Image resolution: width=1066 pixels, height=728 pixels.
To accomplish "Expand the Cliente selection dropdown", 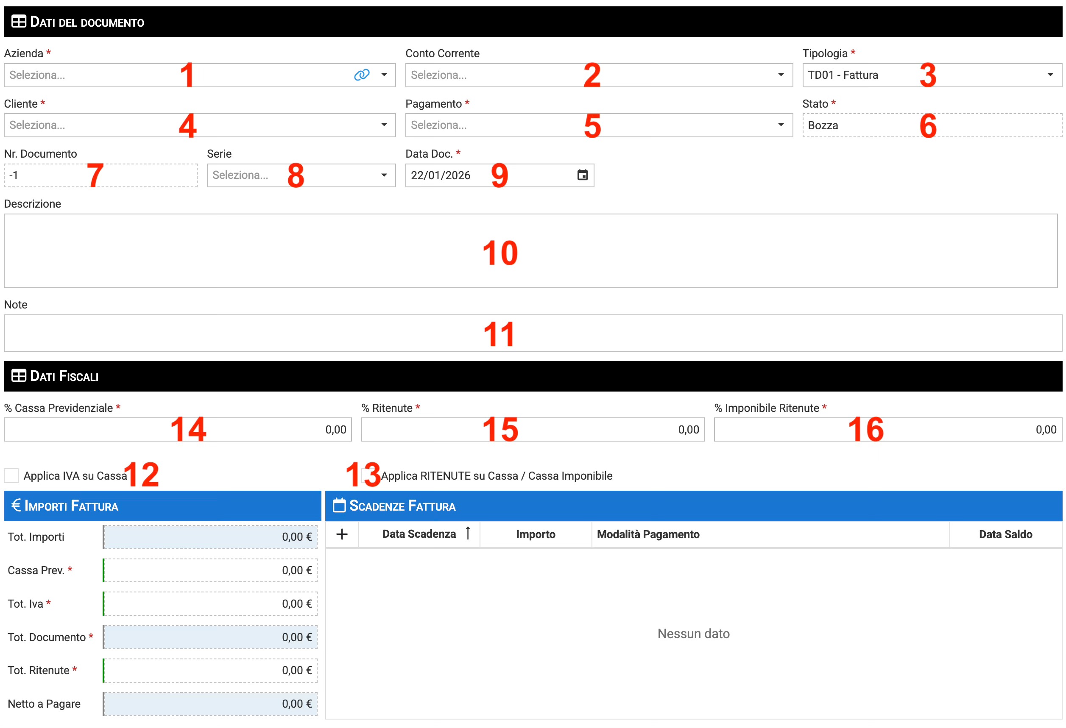I will pos(384,125).
